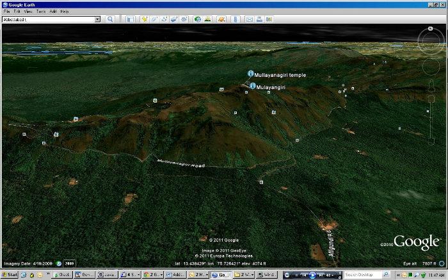Click the Mullayanagiri temple placemark icon
Image resolution: width=448 pixels, height=280 pixels.
click(x=251, y=75)
